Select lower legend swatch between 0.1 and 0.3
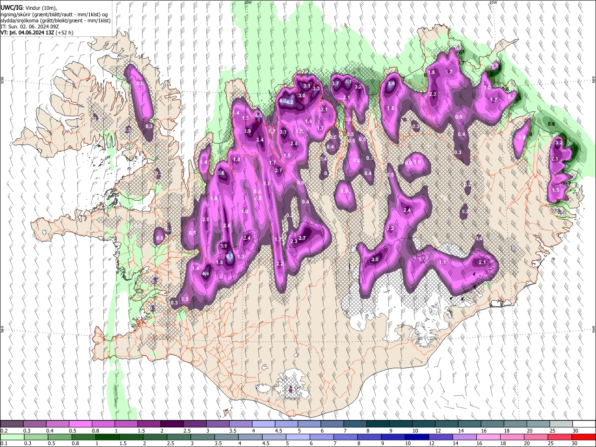This screenshot has width=596, height=447. (x=12, y=437)
